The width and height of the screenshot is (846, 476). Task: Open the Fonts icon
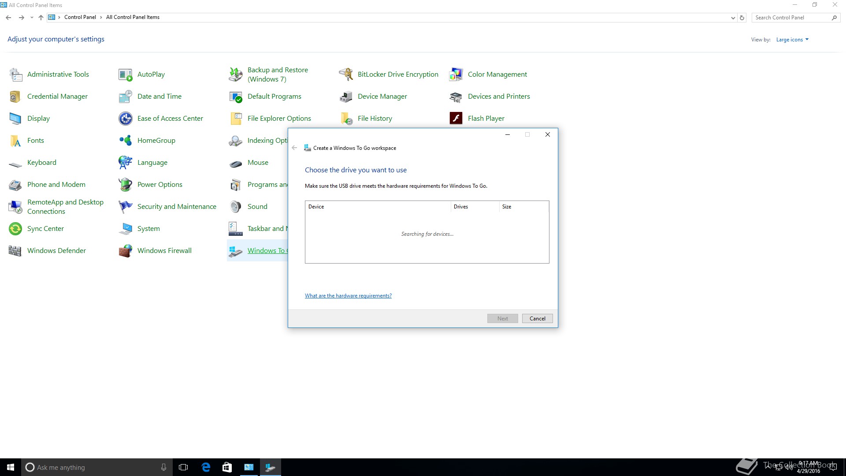15,141
